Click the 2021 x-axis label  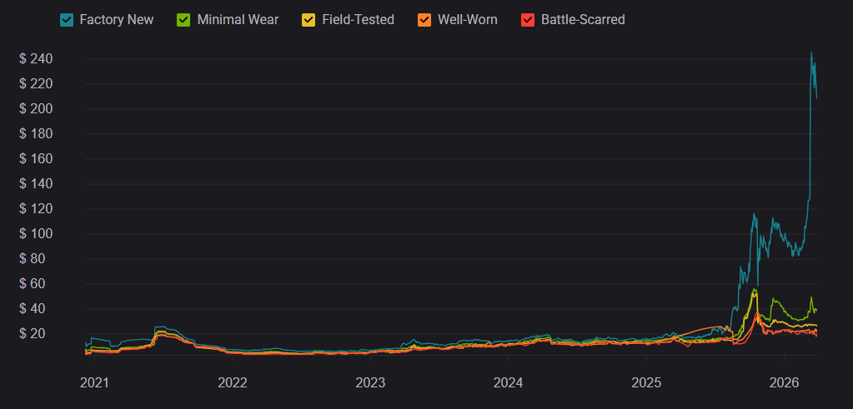94,383
